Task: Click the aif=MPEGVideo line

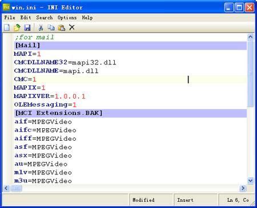Action: pos(43,122)
